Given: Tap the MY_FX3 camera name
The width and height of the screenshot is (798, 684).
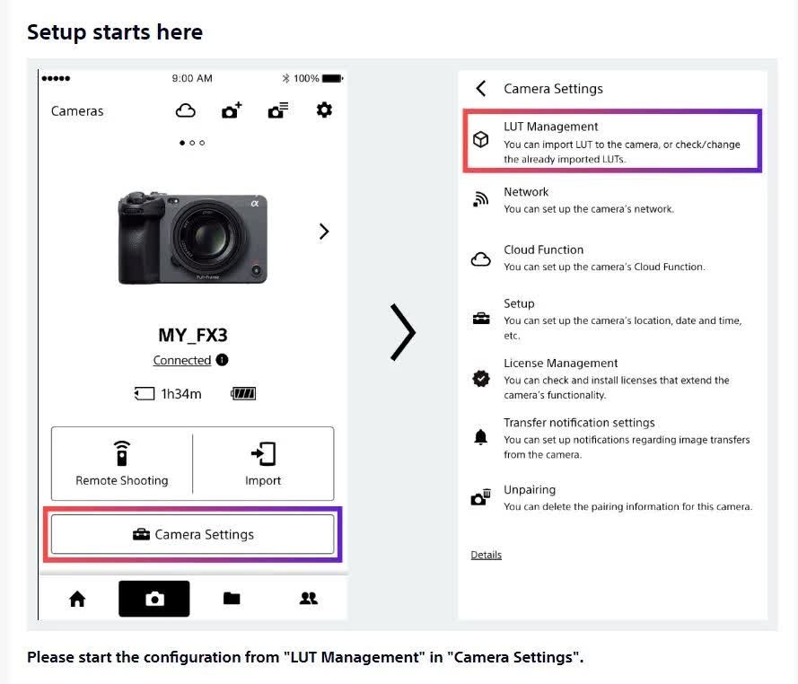Looking at the screenshot, I should coord(193,335).
